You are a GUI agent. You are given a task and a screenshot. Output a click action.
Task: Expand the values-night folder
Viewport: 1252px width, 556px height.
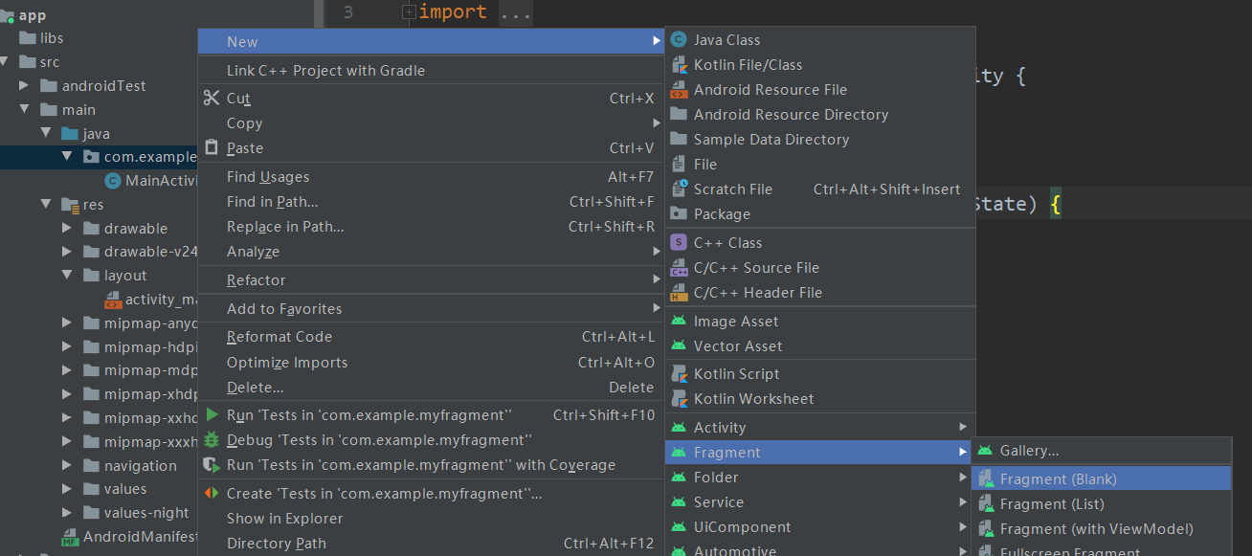66,513
